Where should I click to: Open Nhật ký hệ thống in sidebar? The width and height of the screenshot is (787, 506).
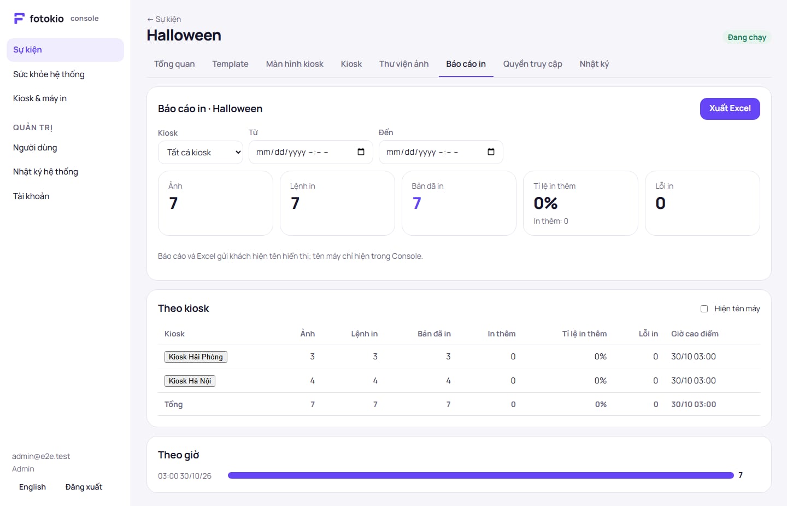65,172
